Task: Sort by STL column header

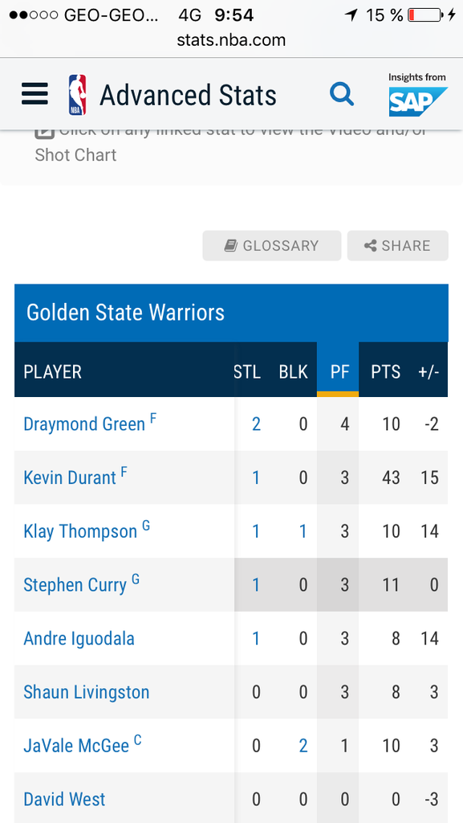Action: 247,371
